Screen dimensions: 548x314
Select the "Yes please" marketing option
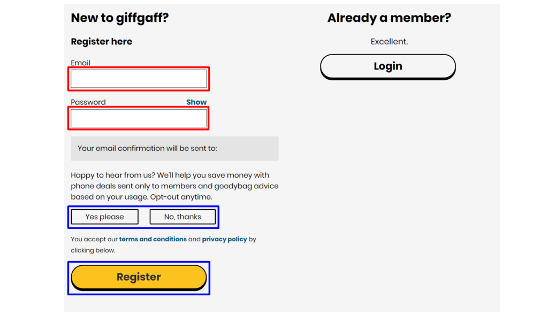104,217
